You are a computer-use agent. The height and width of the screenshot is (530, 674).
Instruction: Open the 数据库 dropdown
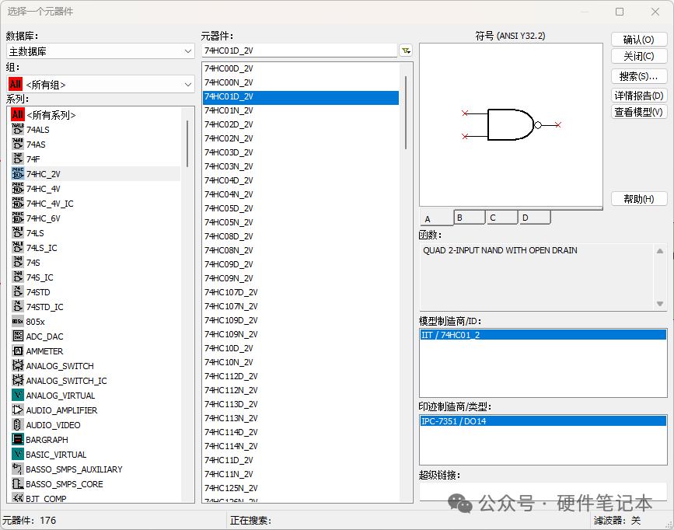(100, 51)
